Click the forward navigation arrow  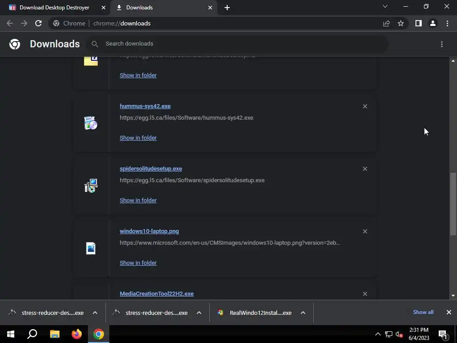pyautogui.click(x=24, y=23)
